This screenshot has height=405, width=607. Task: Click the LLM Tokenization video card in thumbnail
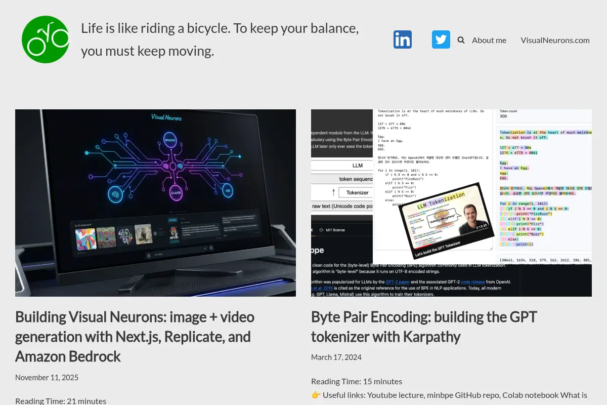tap(446, 218)
